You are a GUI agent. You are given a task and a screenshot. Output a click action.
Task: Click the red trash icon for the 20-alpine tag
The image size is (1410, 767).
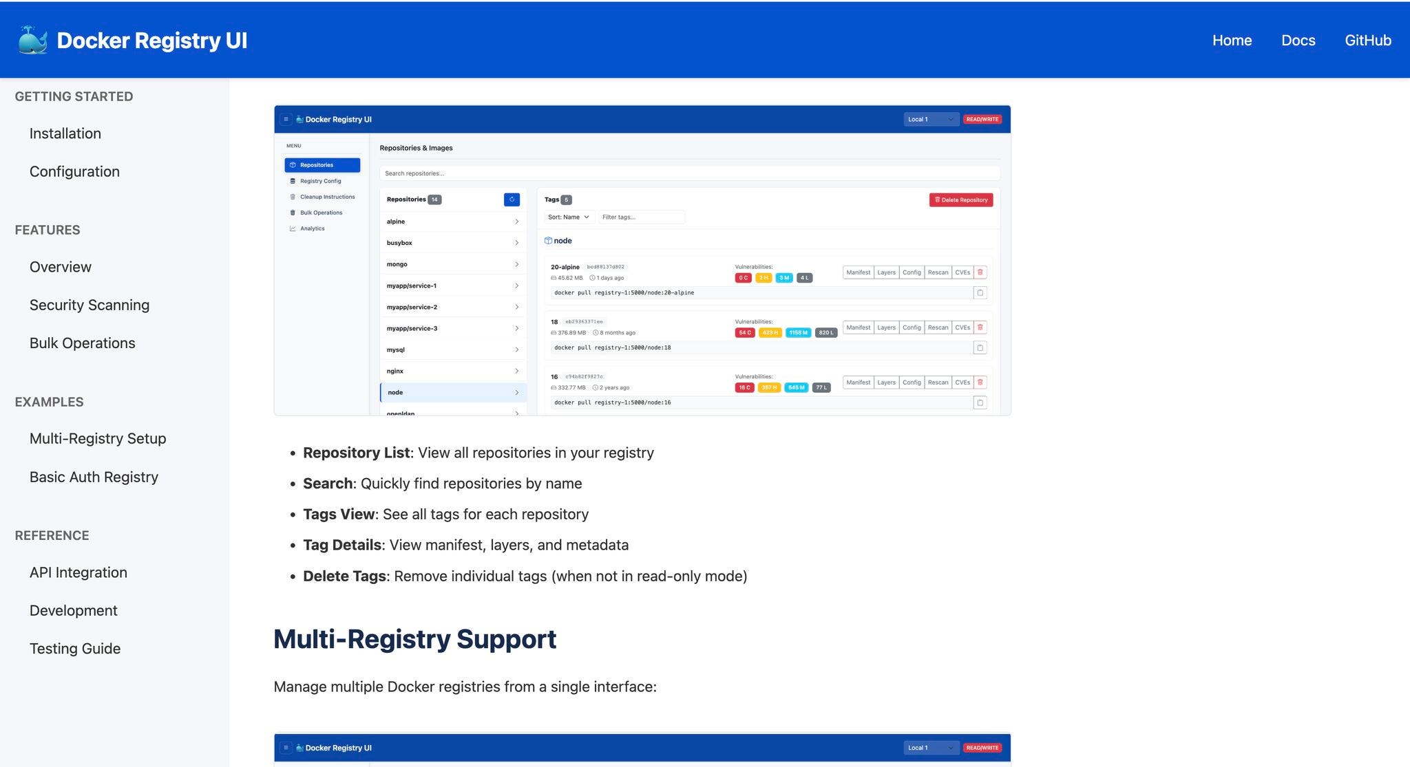pos(980,272)
